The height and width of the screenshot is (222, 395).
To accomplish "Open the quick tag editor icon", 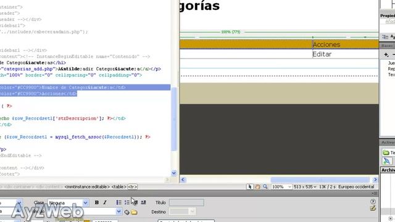I will [373, 208].
